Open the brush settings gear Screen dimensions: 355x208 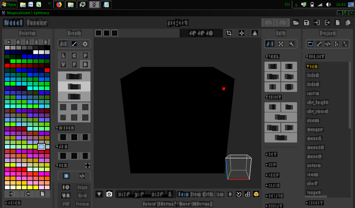(84, 44)
